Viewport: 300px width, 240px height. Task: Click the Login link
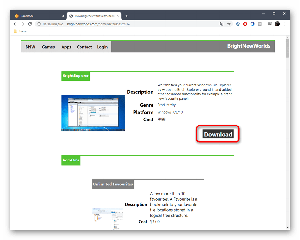click(x=102, y=47)
